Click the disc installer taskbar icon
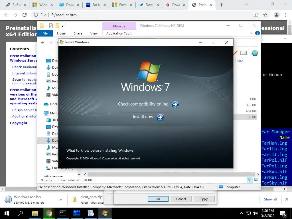The height and width of the screenshot is (219, 292). [x=91, y=213]
